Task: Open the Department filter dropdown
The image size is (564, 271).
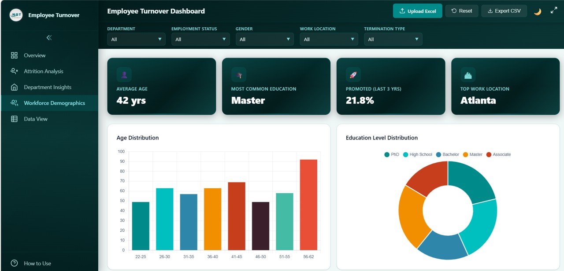Action: 136,39
